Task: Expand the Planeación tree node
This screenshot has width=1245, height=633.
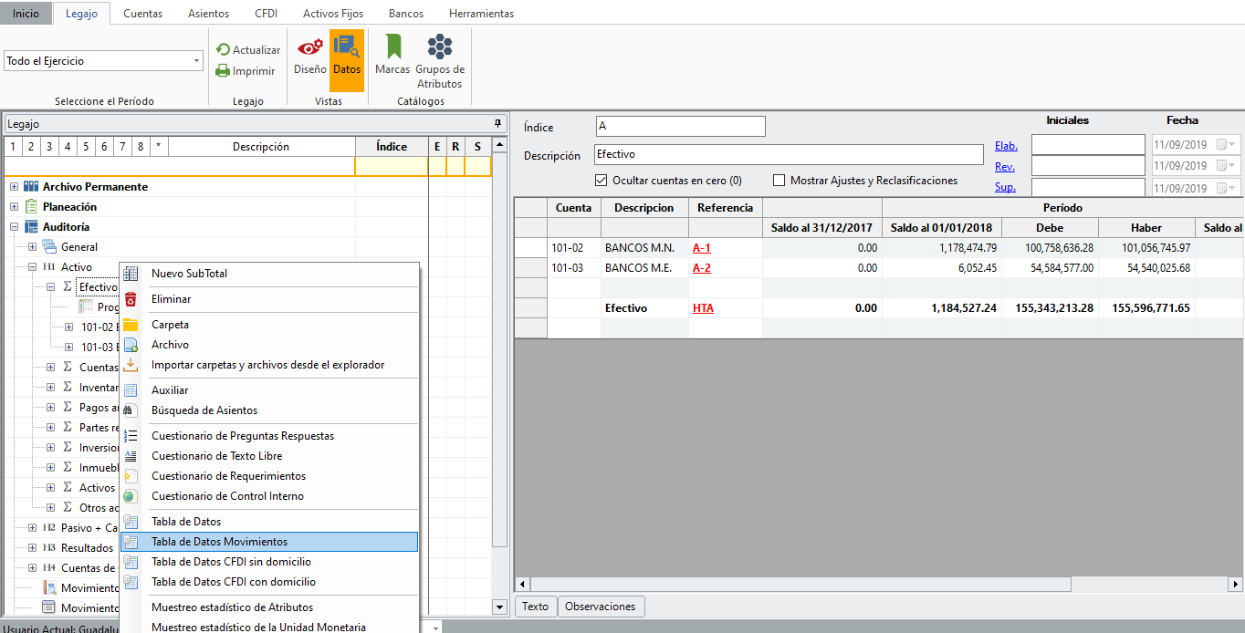Action: pos(14,207)
